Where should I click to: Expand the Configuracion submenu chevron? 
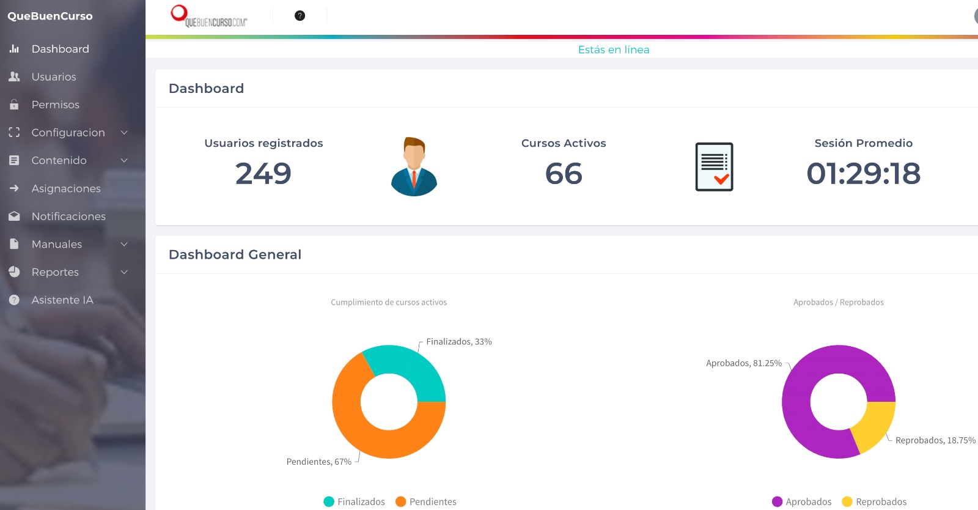[x=124, y=133]
